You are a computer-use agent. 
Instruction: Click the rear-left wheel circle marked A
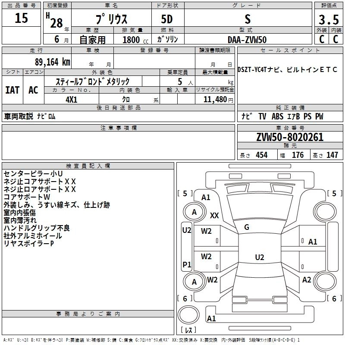[x=194, y=282]
